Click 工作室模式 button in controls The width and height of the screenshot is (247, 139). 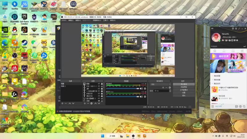click(184, 90)
